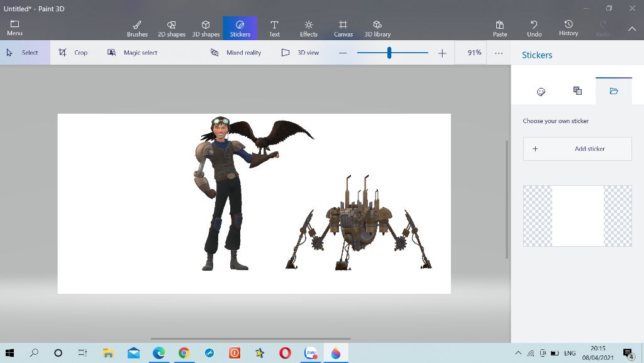Choose the Crop tool
Viewport: 644px width, 363px height.
click(x=73, y=53)
